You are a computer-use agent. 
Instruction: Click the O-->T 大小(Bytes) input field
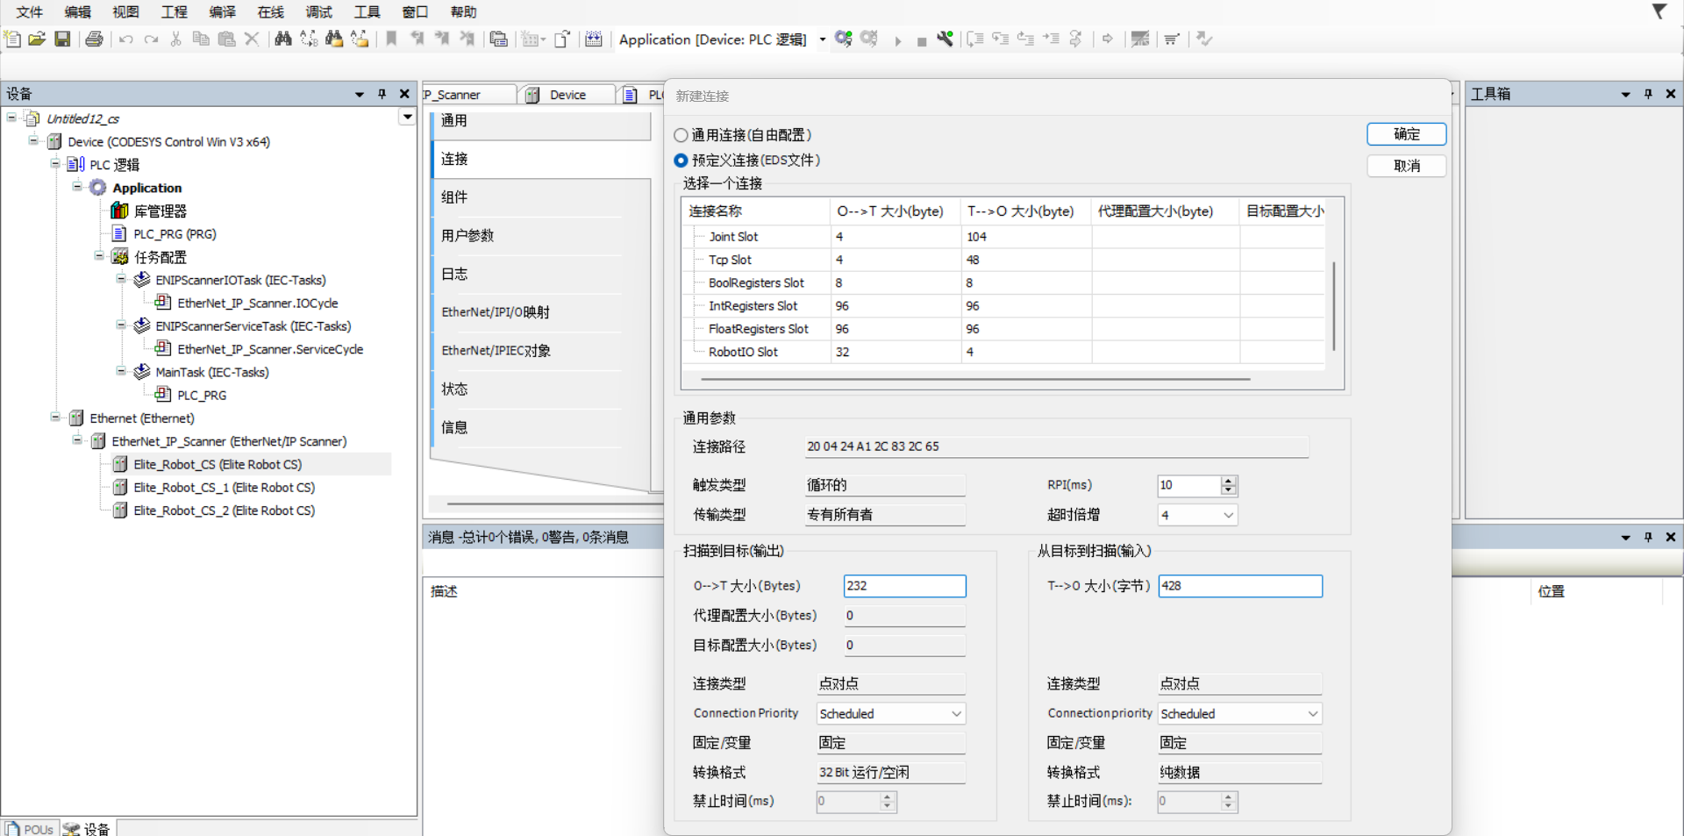pyautogui.click(x=904, y=586)
